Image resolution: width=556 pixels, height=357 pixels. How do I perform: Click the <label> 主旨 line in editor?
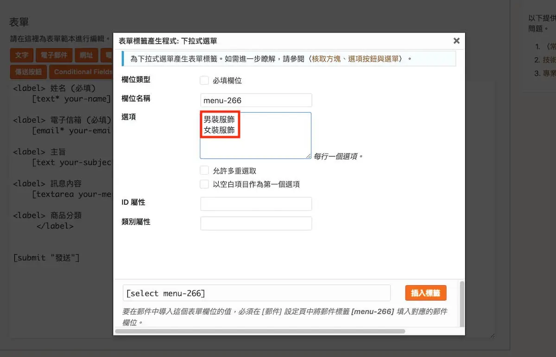pyautogui.click(x=40, y=152)
